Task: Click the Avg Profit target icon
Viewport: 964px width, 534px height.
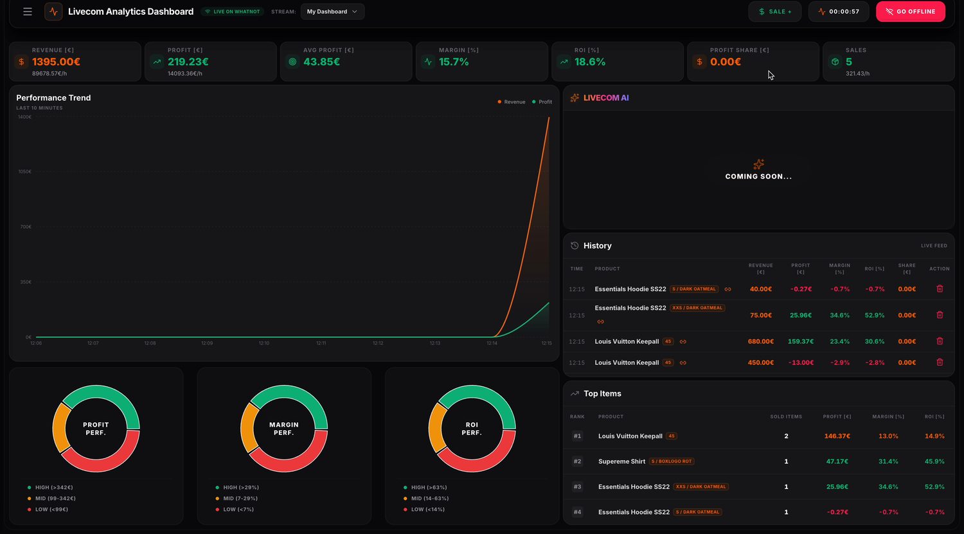Action: 292,62
